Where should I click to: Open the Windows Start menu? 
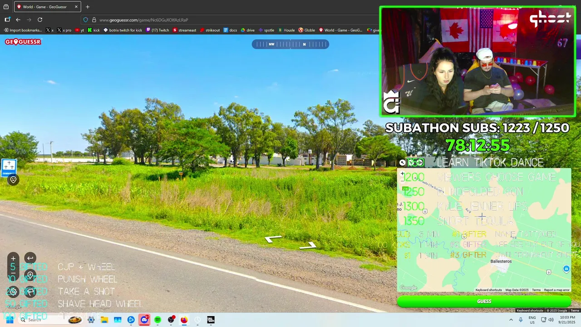pos(10,320)
